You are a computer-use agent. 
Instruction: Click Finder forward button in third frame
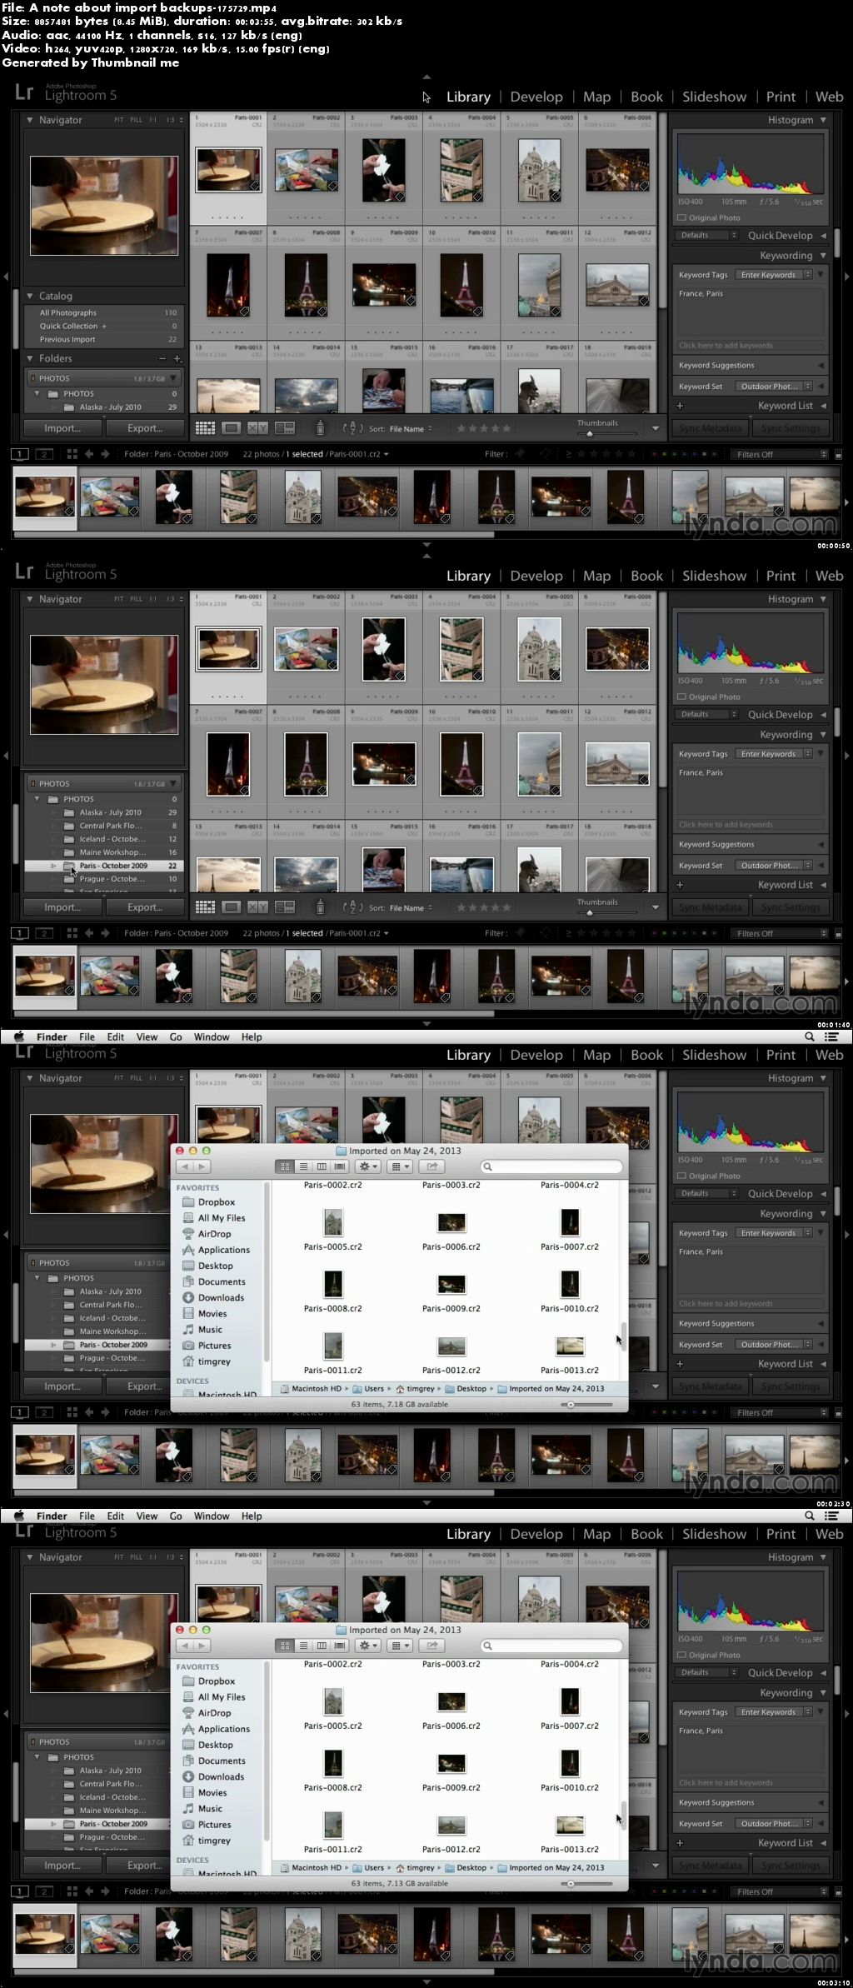point(202,1166)
